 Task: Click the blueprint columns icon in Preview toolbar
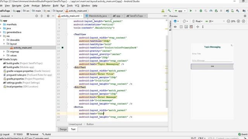pyautogui.click(x=181, y=27)
